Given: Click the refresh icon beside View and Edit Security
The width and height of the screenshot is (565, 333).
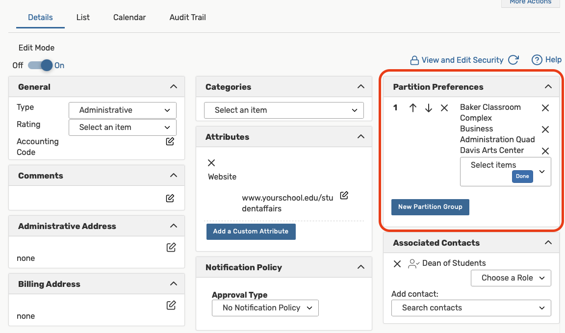Looking at the screenshot, I should pyautogui.click(x=514, y=60).
